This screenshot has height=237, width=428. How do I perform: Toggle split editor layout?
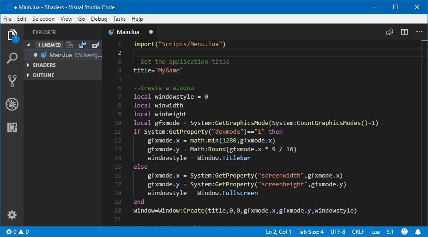404,32
